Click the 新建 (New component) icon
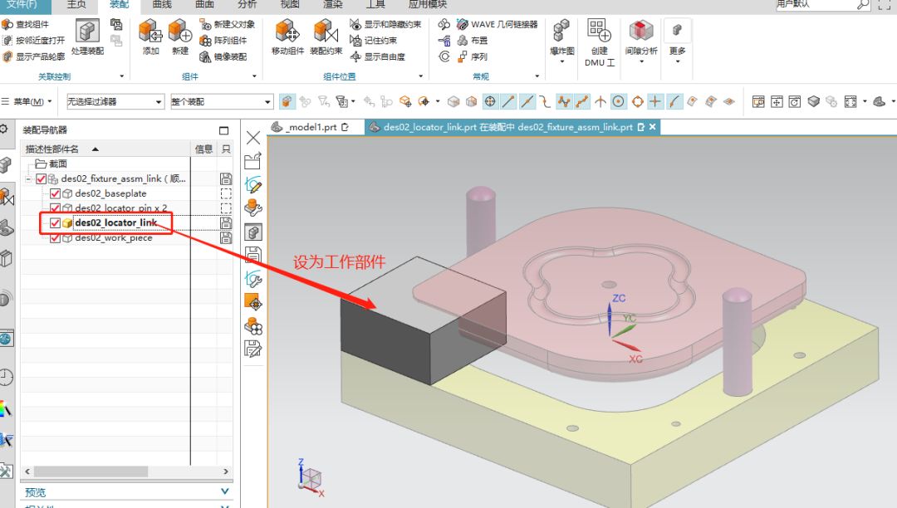This screenshot has width=897, height=508. point(179,31)
